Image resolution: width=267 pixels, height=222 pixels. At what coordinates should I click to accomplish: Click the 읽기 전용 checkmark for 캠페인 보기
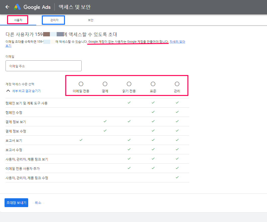[x=129, y=103]
